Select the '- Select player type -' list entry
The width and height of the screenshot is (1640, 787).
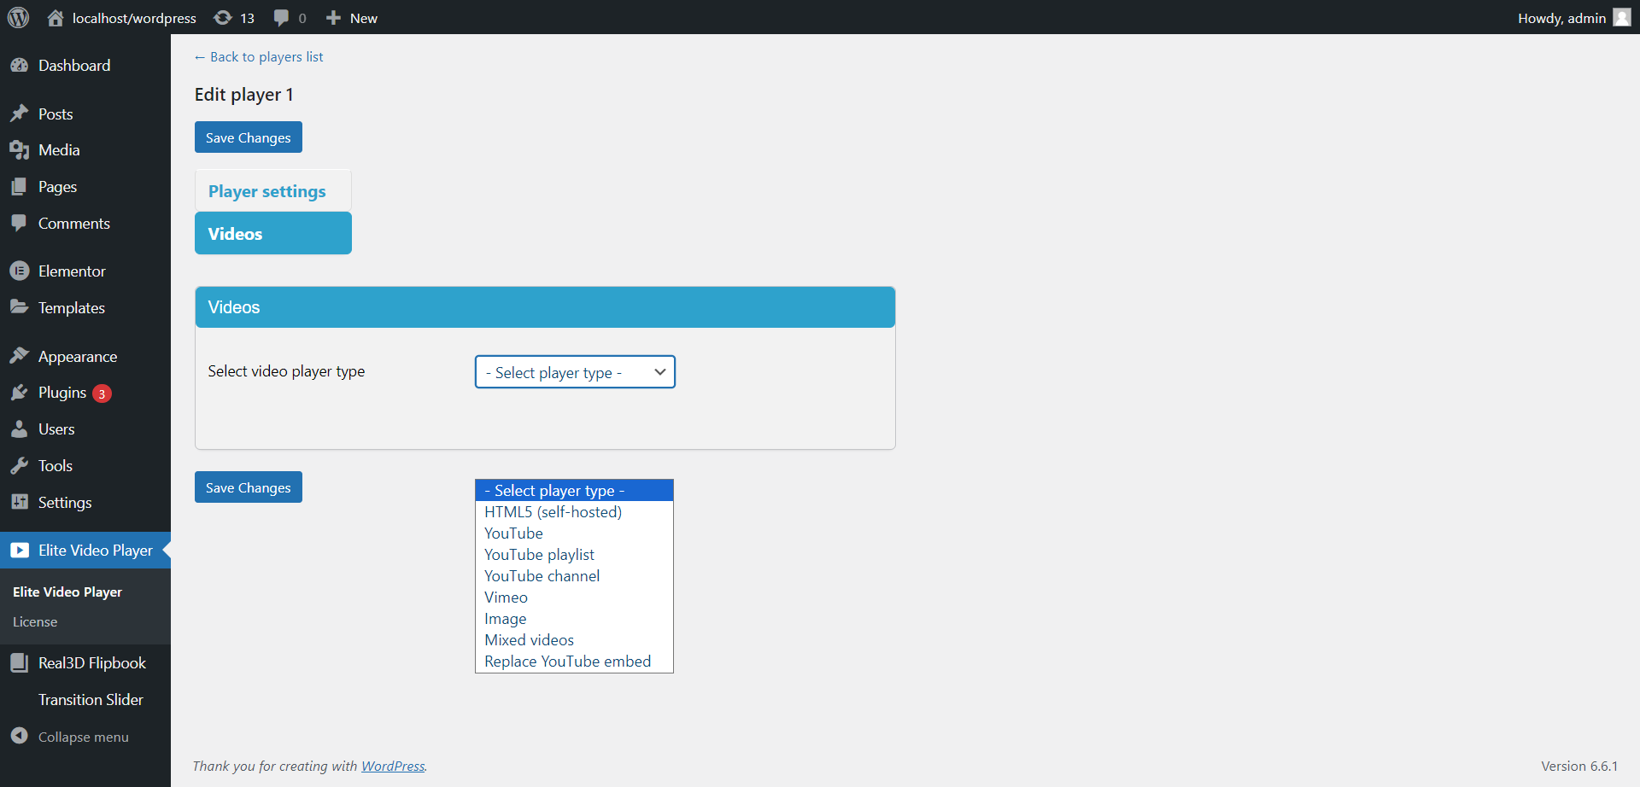pos(574,491)
